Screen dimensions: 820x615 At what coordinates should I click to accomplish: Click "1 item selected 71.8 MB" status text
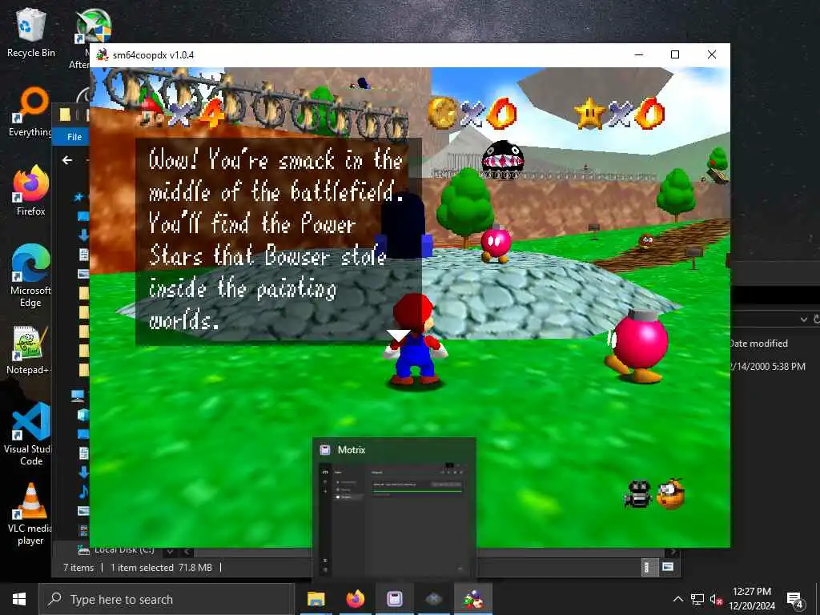point(161,568)
